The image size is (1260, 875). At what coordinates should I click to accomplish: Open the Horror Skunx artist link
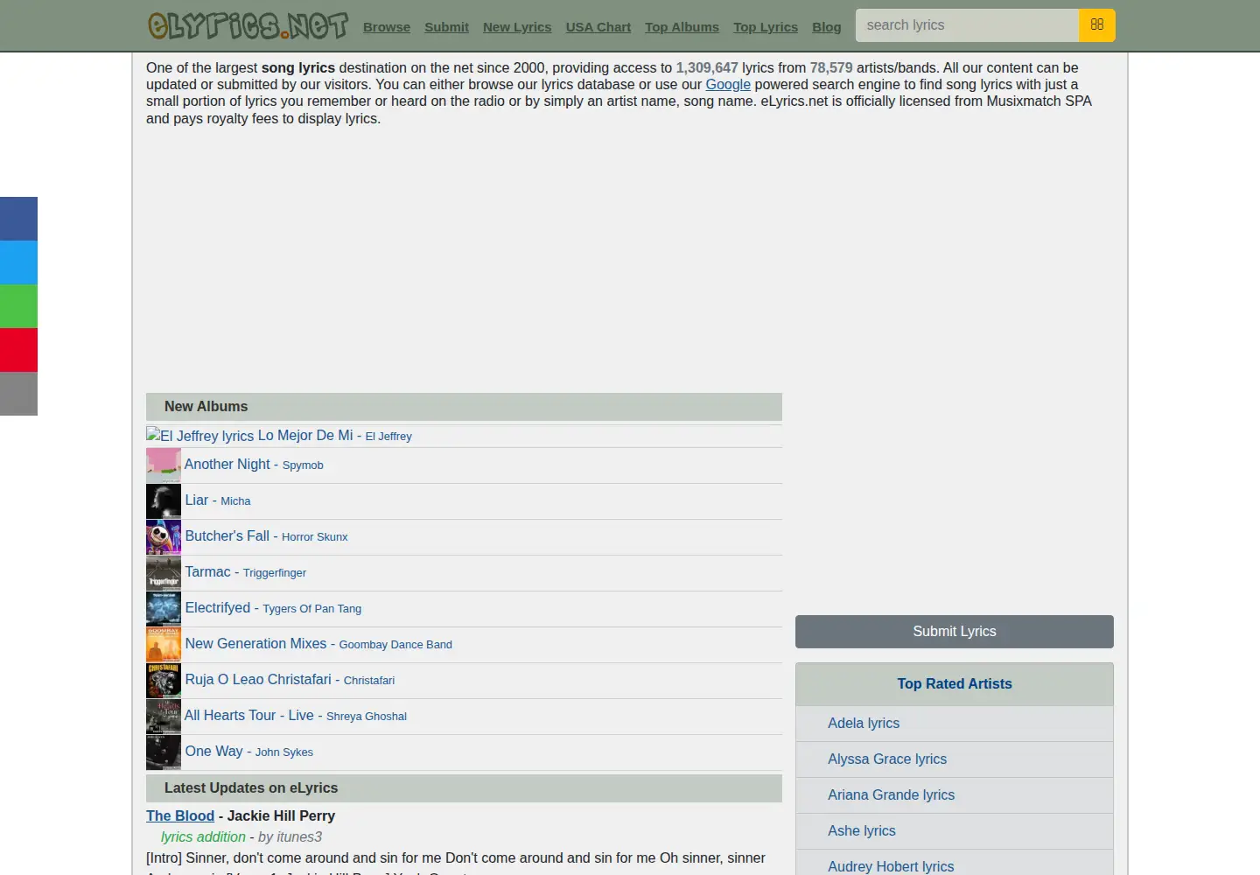click(x=315, y=537)
